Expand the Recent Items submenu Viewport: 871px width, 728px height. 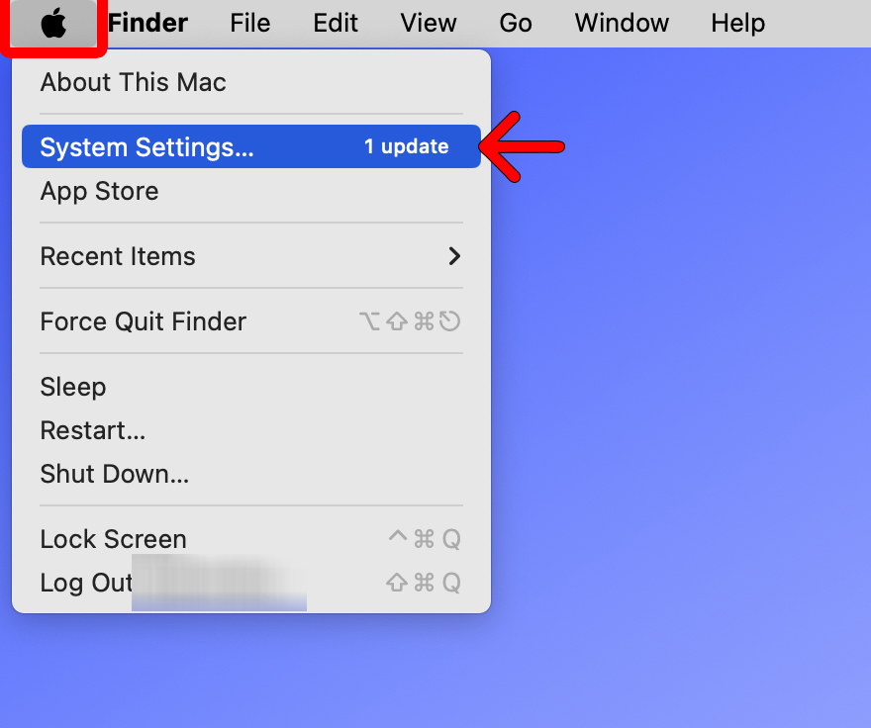point(118,256)
